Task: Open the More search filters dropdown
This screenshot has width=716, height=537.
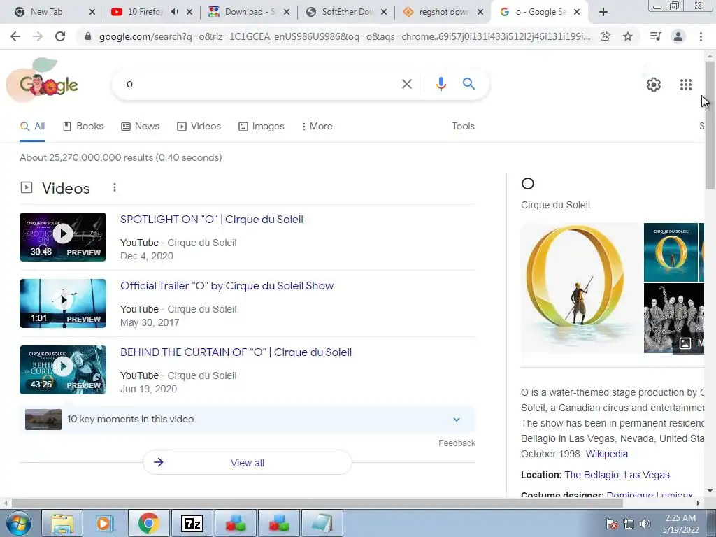Action: (317, 126)
